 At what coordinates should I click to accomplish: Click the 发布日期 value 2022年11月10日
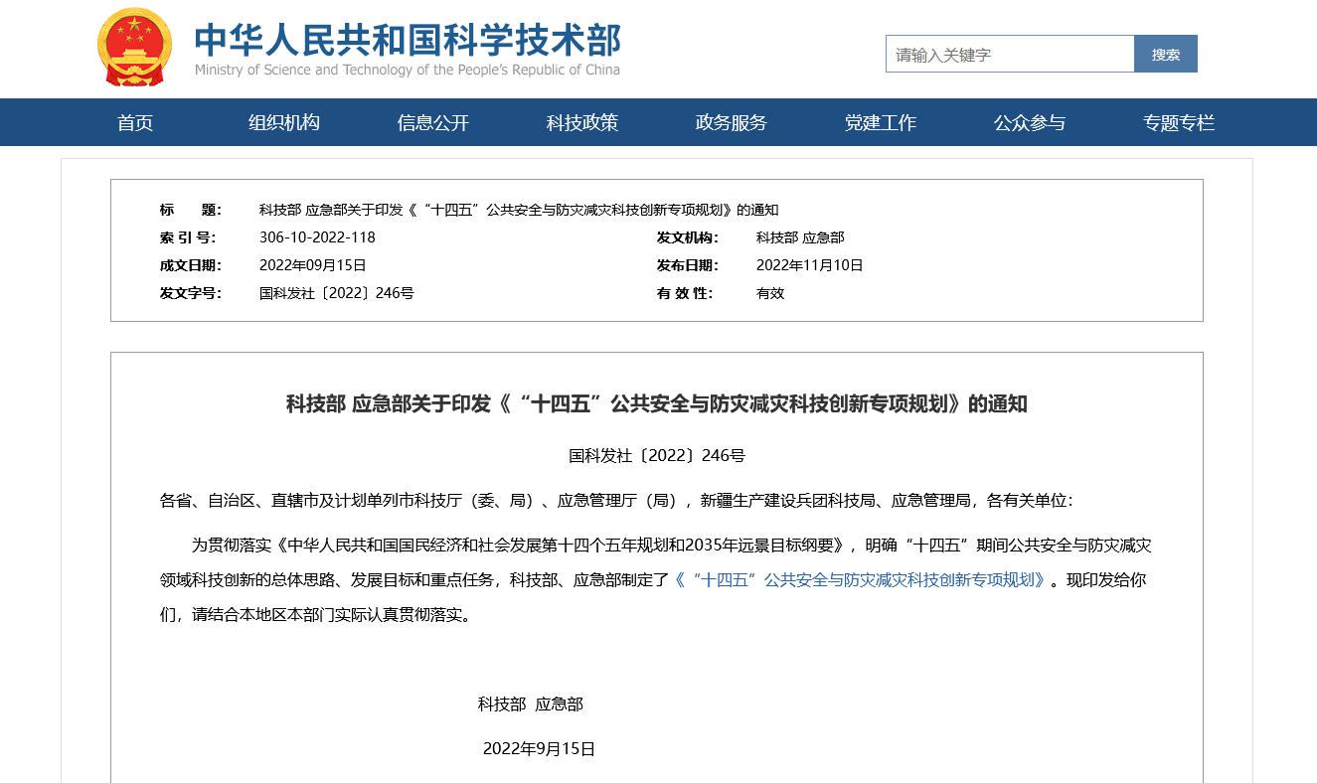[x=810, y=265]
